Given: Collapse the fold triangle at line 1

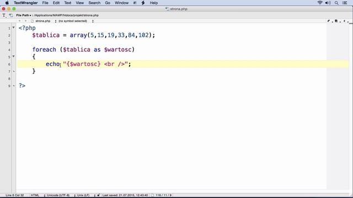Looking at the screenshot, I should coord(13,28).
